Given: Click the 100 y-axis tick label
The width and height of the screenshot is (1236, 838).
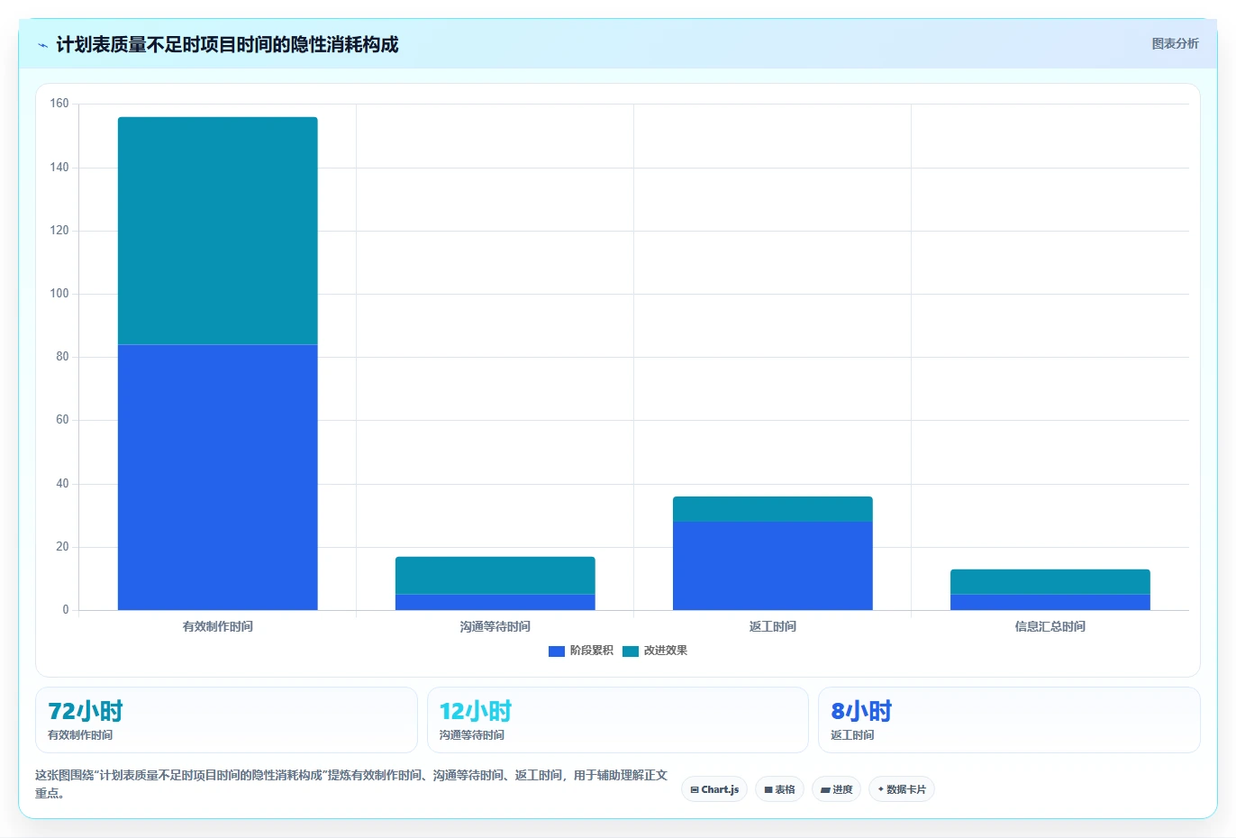Looking at the screenshot, I should [x=59, y=294].
